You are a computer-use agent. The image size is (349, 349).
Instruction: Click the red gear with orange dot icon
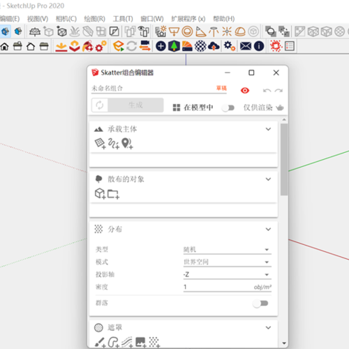pyautogui.click(x=101, y=46)
